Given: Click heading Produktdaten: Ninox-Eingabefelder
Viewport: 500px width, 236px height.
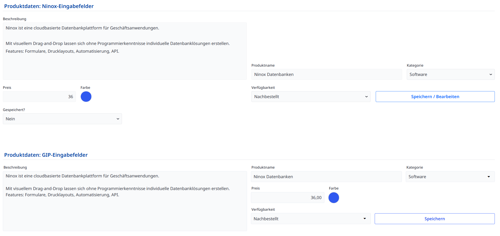Looking at the screenshot, I should click(x=49, y=6).
